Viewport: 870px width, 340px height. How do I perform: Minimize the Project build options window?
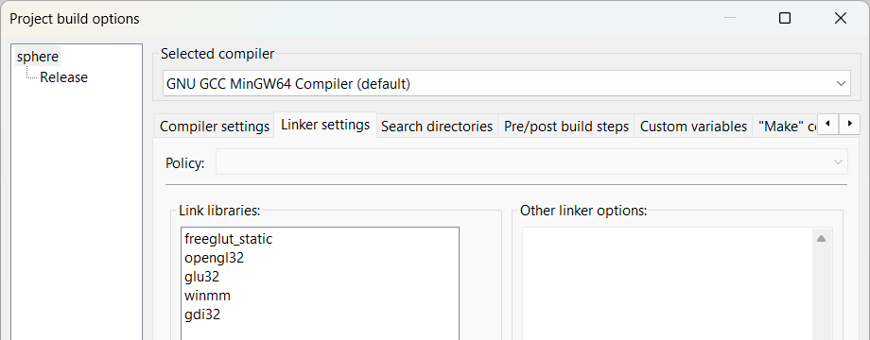(730, 18)
